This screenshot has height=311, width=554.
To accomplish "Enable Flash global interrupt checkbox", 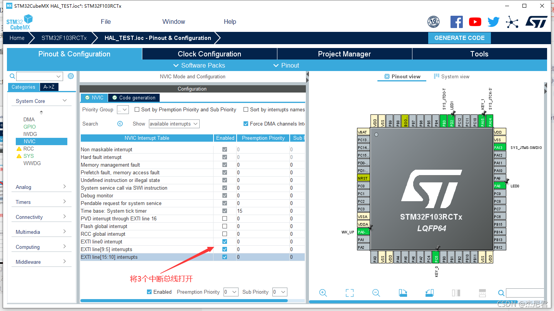I will (225, 226).
